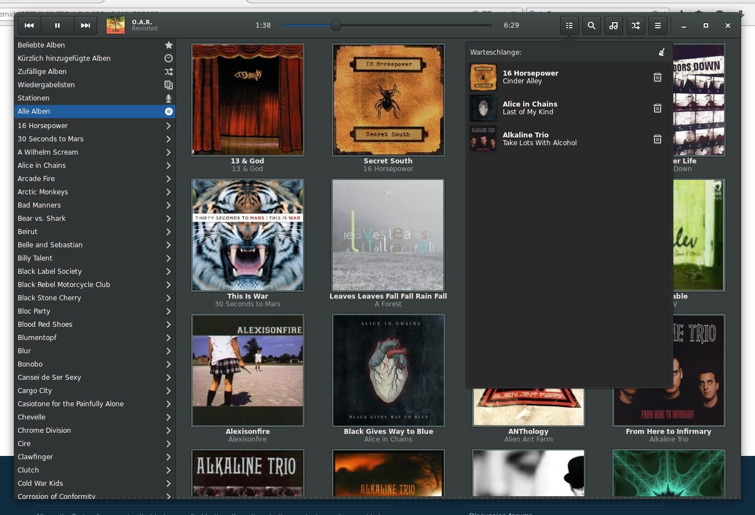Select Chrome Division artist

coord(95,431)
